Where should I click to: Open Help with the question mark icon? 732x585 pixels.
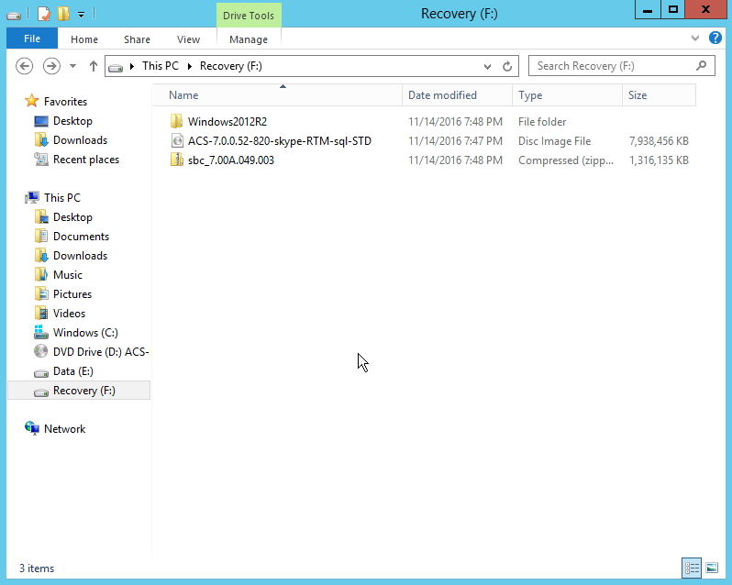click(x=715, y=38)
